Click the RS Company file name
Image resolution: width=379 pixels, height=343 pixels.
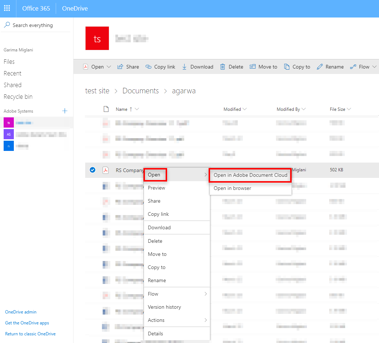[130, 170]
